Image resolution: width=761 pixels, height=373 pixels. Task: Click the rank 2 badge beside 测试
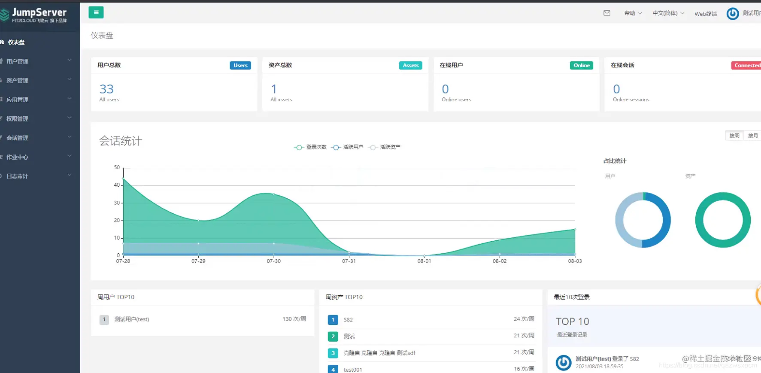pyautogui.click(x=333, y=337)
